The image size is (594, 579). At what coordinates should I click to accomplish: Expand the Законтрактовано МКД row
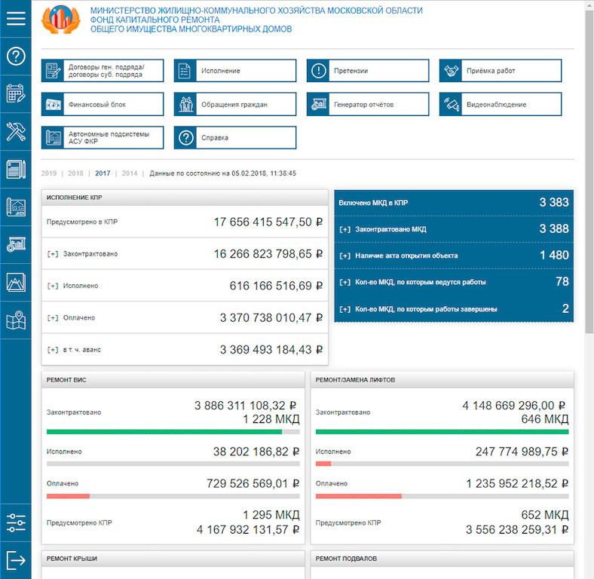pyautogui.click(x=345, y=229)
